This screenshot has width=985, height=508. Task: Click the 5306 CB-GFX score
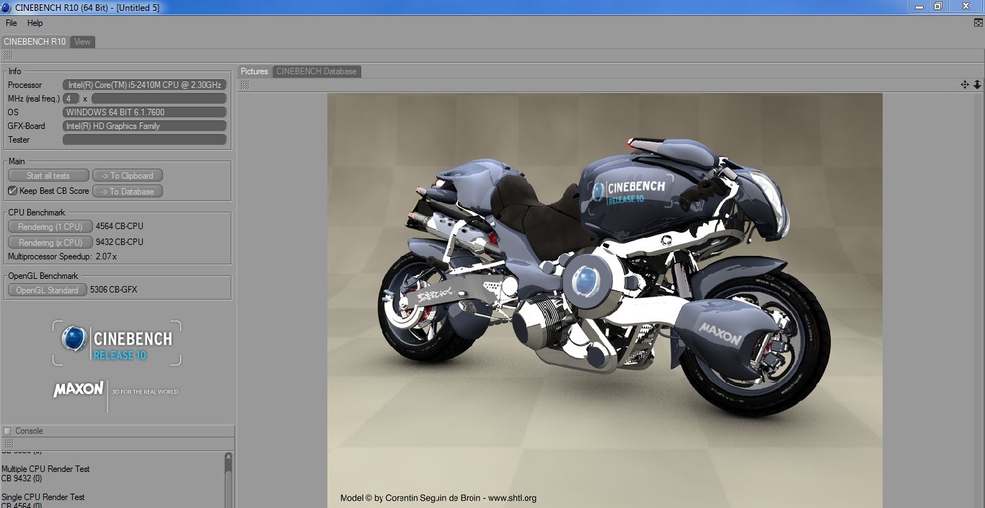tap(113, 290)
